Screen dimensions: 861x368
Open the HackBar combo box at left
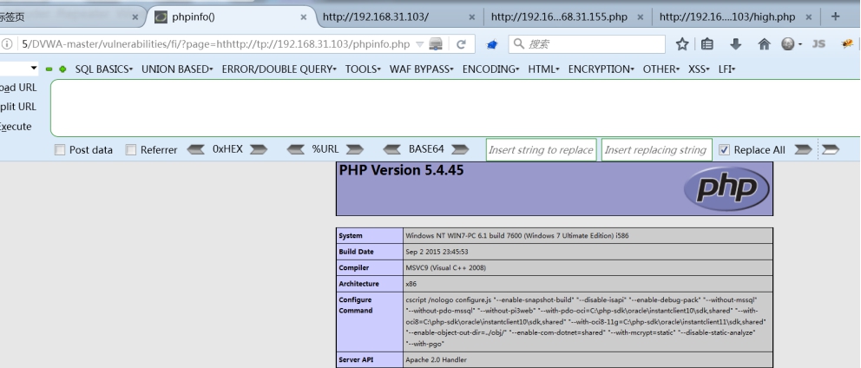click(x=19, y=68)
